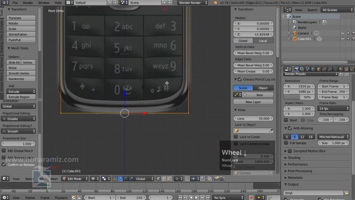This screenshot has width=355, height=200.
Task: Toggle the Anti-Aliasing checkbox
Action: click(x=290, y=128)
